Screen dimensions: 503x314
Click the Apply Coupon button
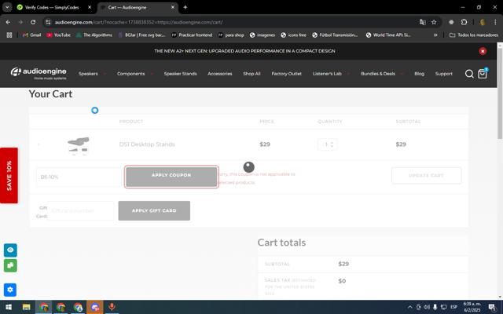click(171, 177)
